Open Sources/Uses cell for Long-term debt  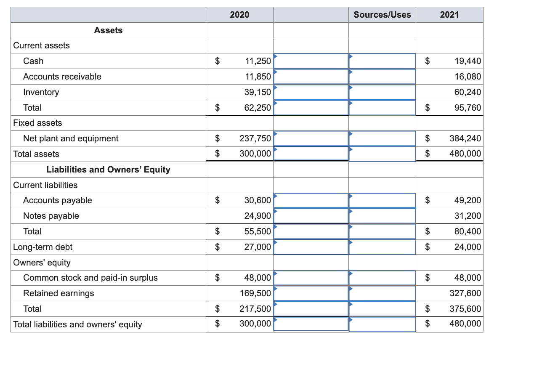pos(382,247)
